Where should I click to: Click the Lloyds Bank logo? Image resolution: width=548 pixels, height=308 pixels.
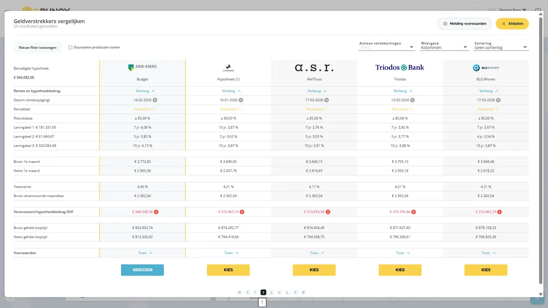coord(228,68)
